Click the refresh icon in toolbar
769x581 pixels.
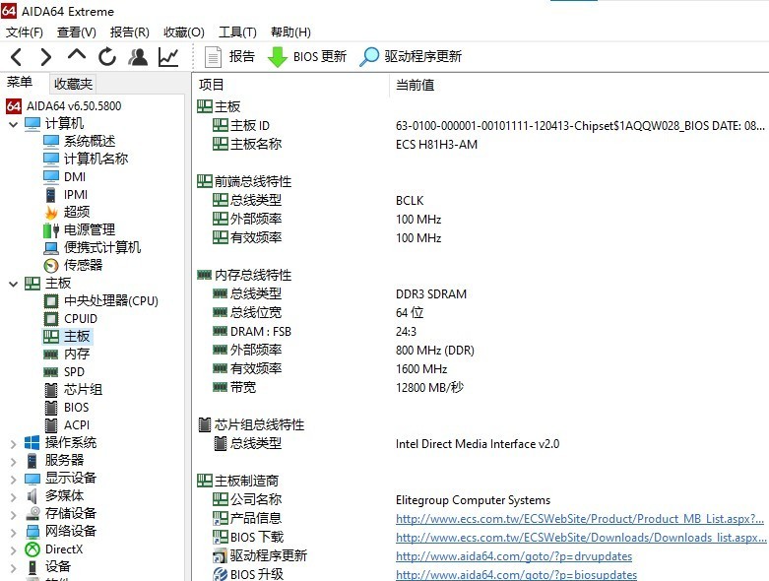click(107, 57)
